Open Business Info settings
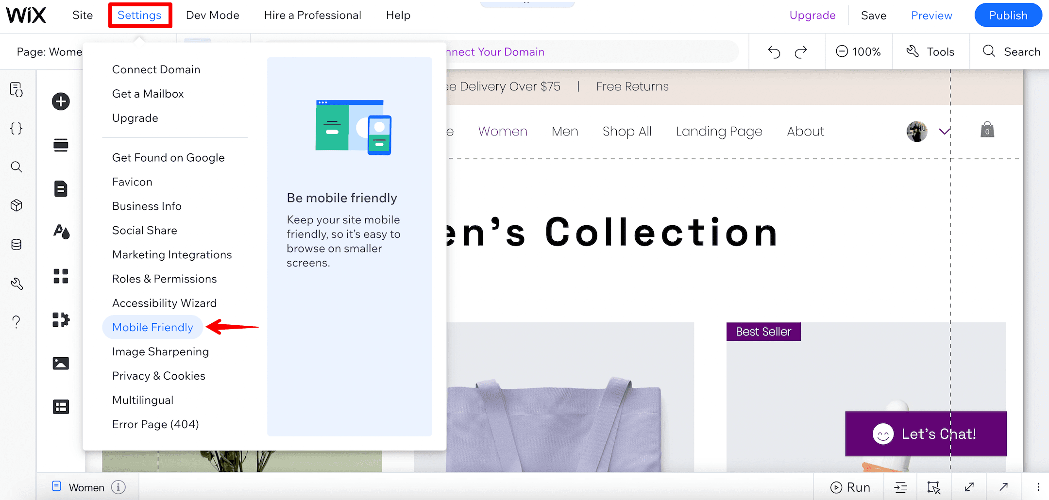 coord(147,206)
